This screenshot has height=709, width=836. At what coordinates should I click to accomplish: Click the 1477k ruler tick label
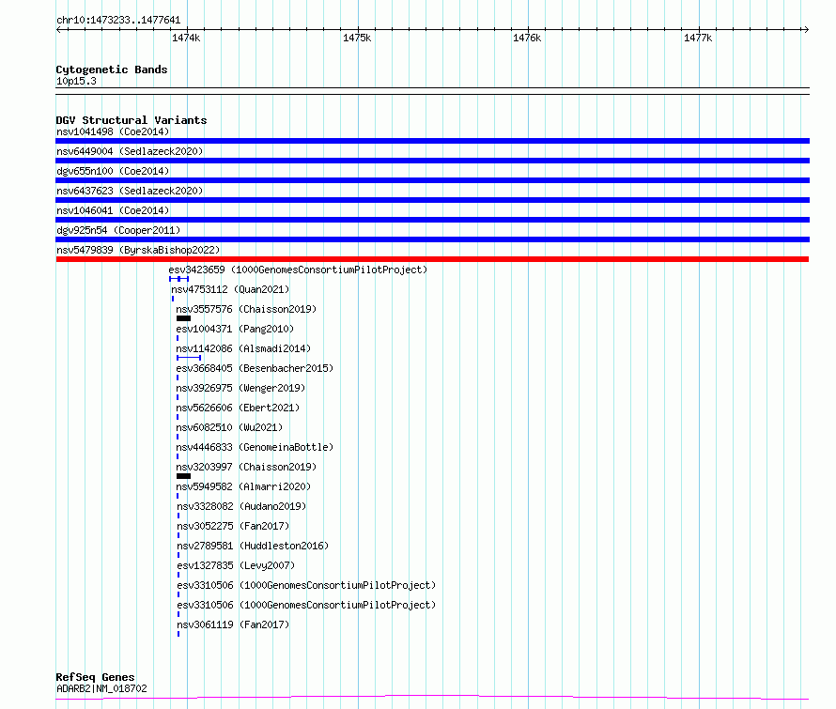tap(698, 38)
